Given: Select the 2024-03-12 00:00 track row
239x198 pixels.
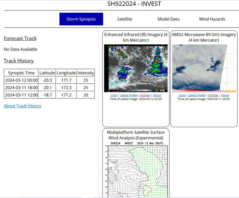Looking at the screenshot, I should pos(21,80).
